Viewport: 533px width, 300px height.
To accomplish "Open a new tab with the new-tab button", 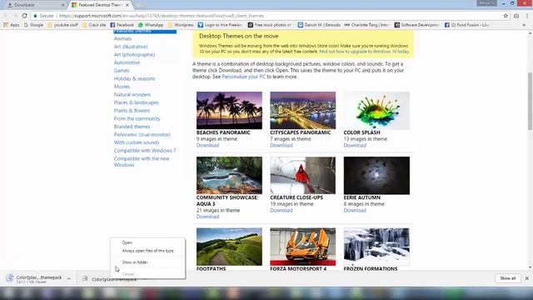I will [x=139, y=5].
